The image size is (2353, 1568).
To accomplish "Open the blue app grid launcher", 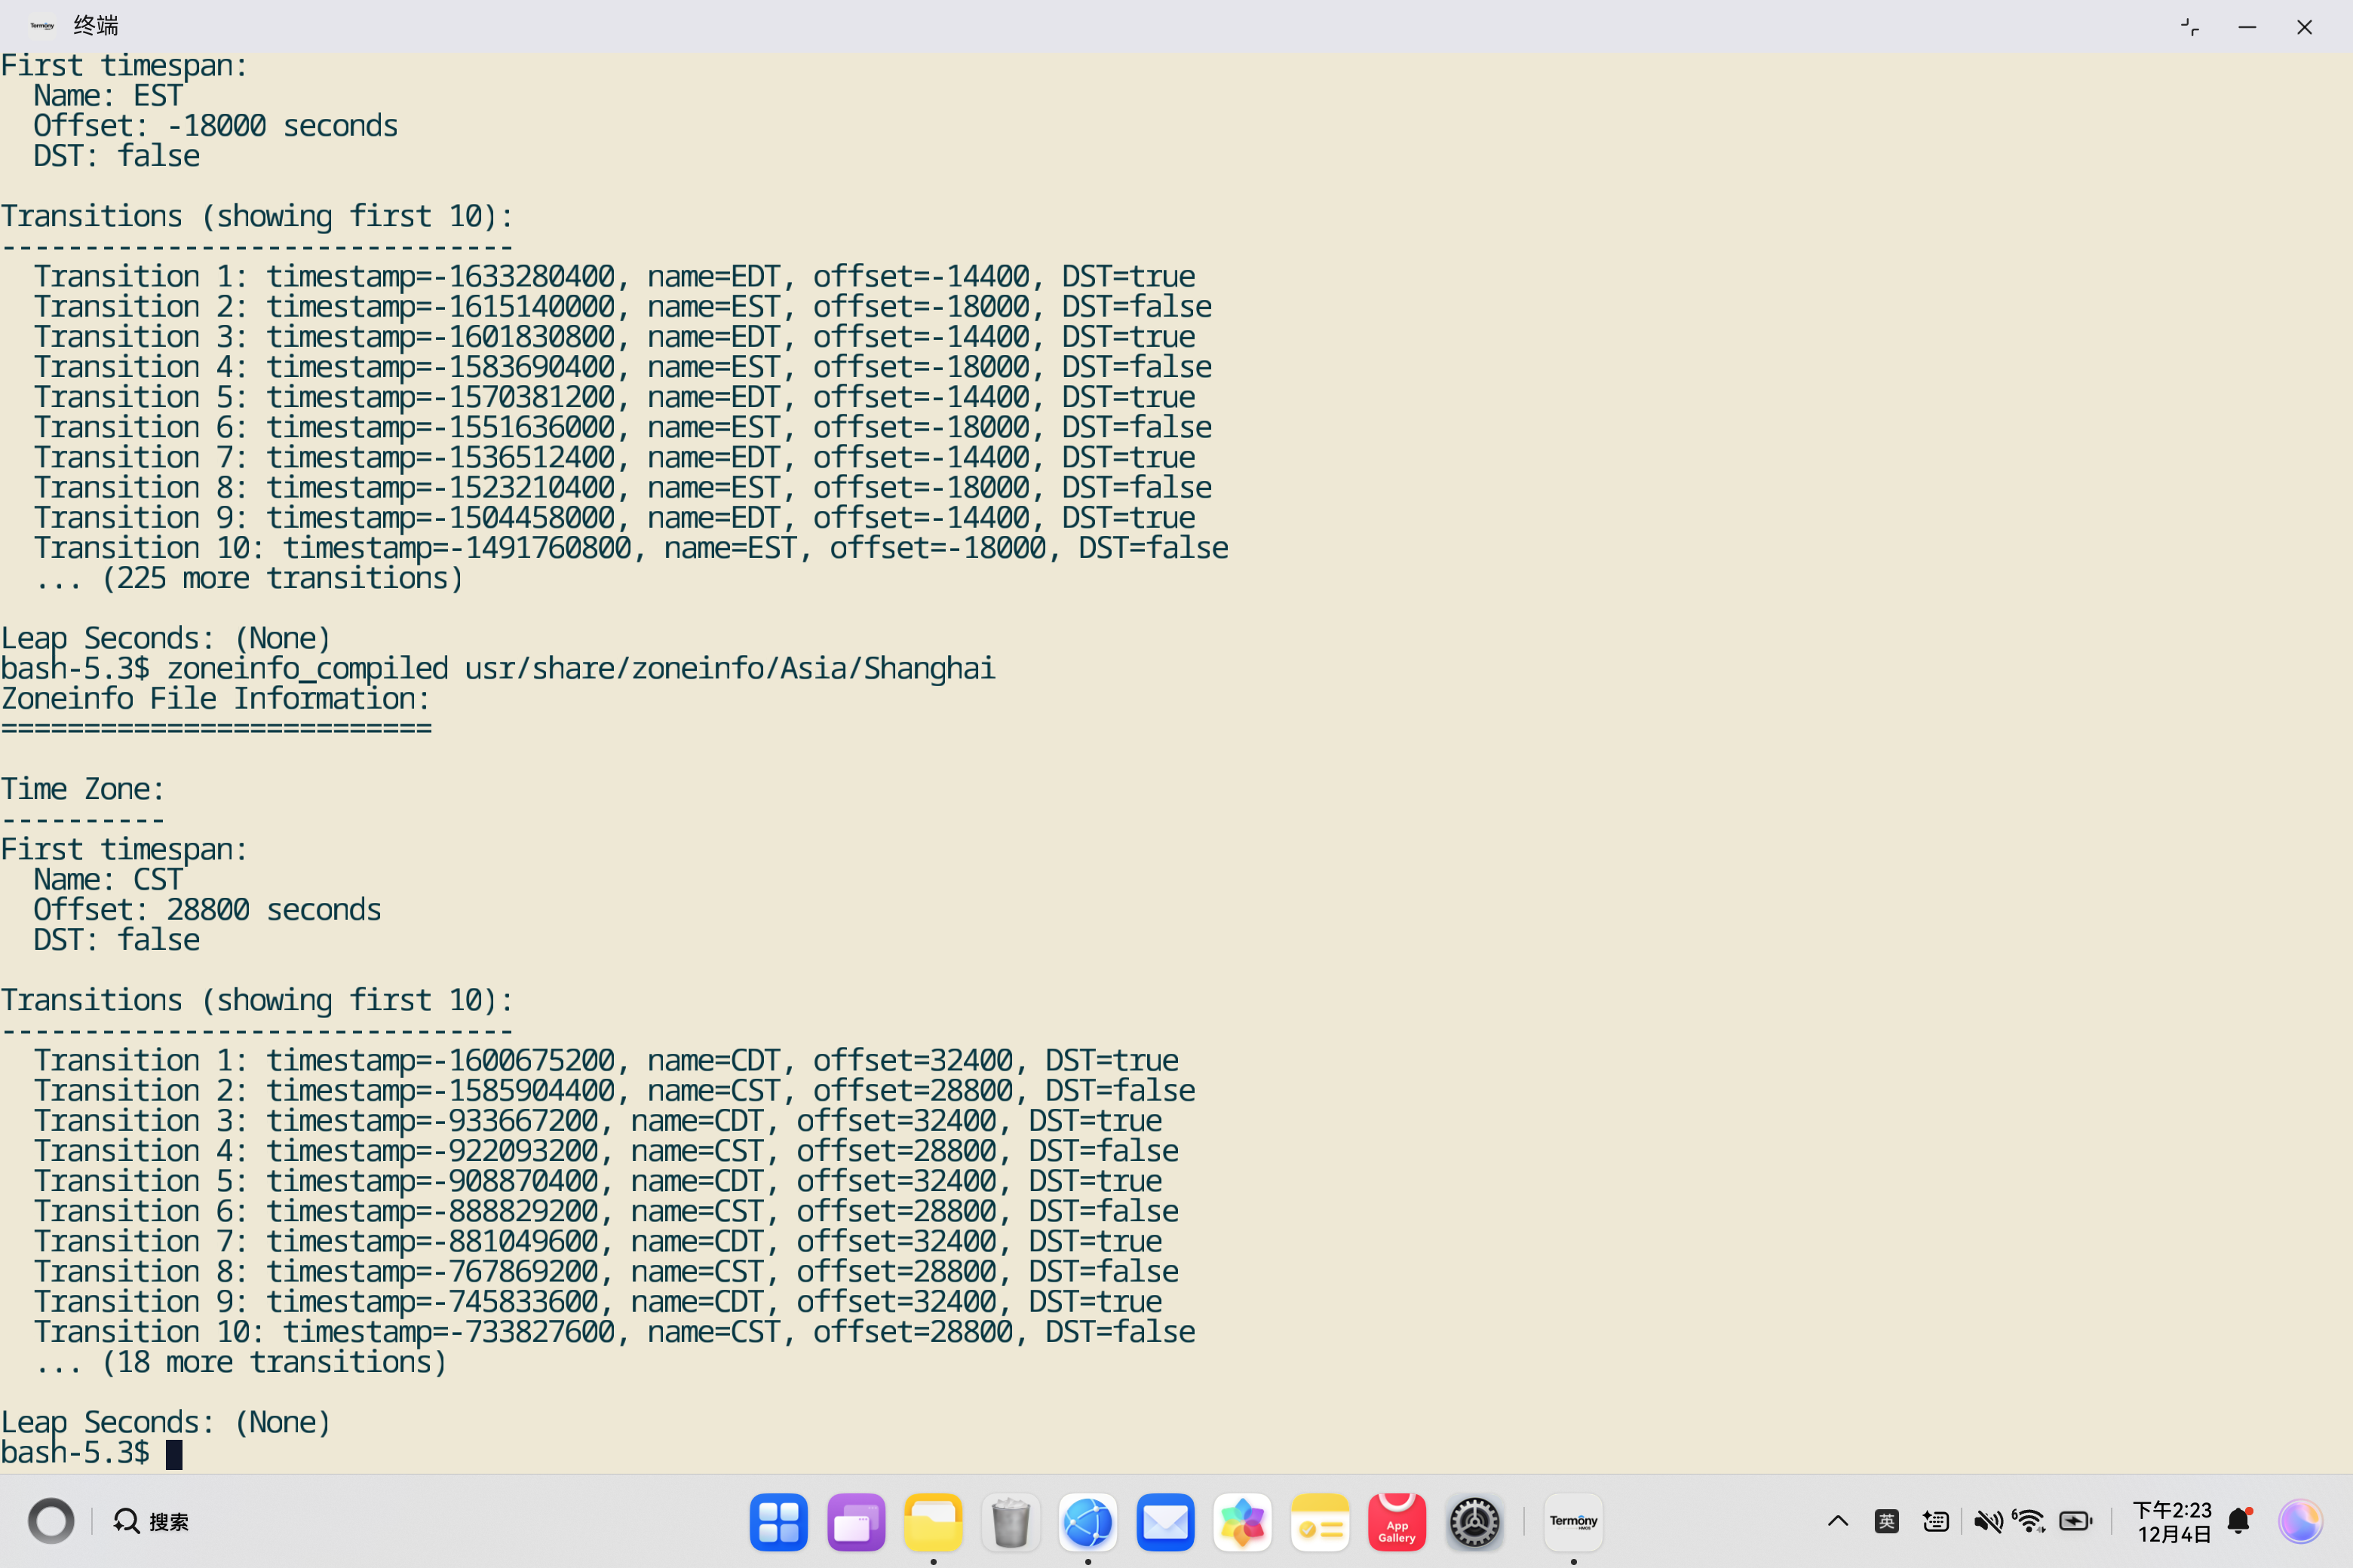I will click(x=778, y=1522).
